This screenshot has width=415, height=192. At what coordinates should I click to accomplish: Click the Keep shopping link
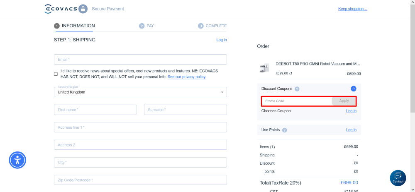coord(352,9)
